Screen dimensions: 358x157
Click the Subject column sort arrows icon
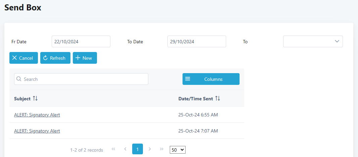click(35, 99)
